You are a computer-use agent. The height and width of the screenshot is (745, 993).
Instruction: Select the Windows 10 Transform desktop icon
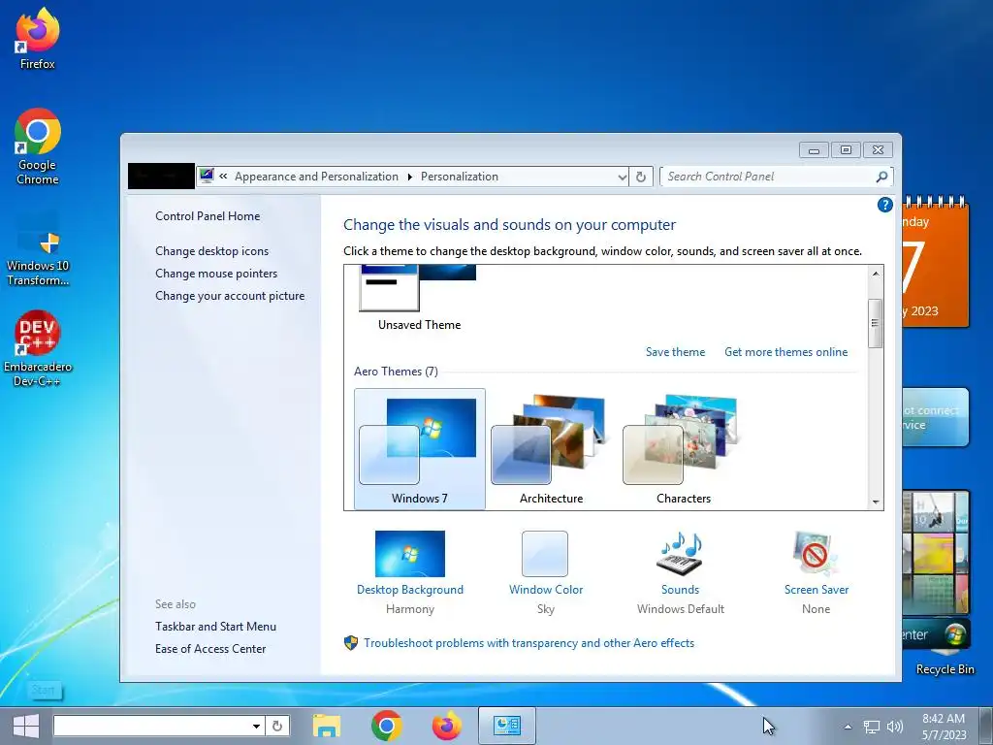coord(38,250)
